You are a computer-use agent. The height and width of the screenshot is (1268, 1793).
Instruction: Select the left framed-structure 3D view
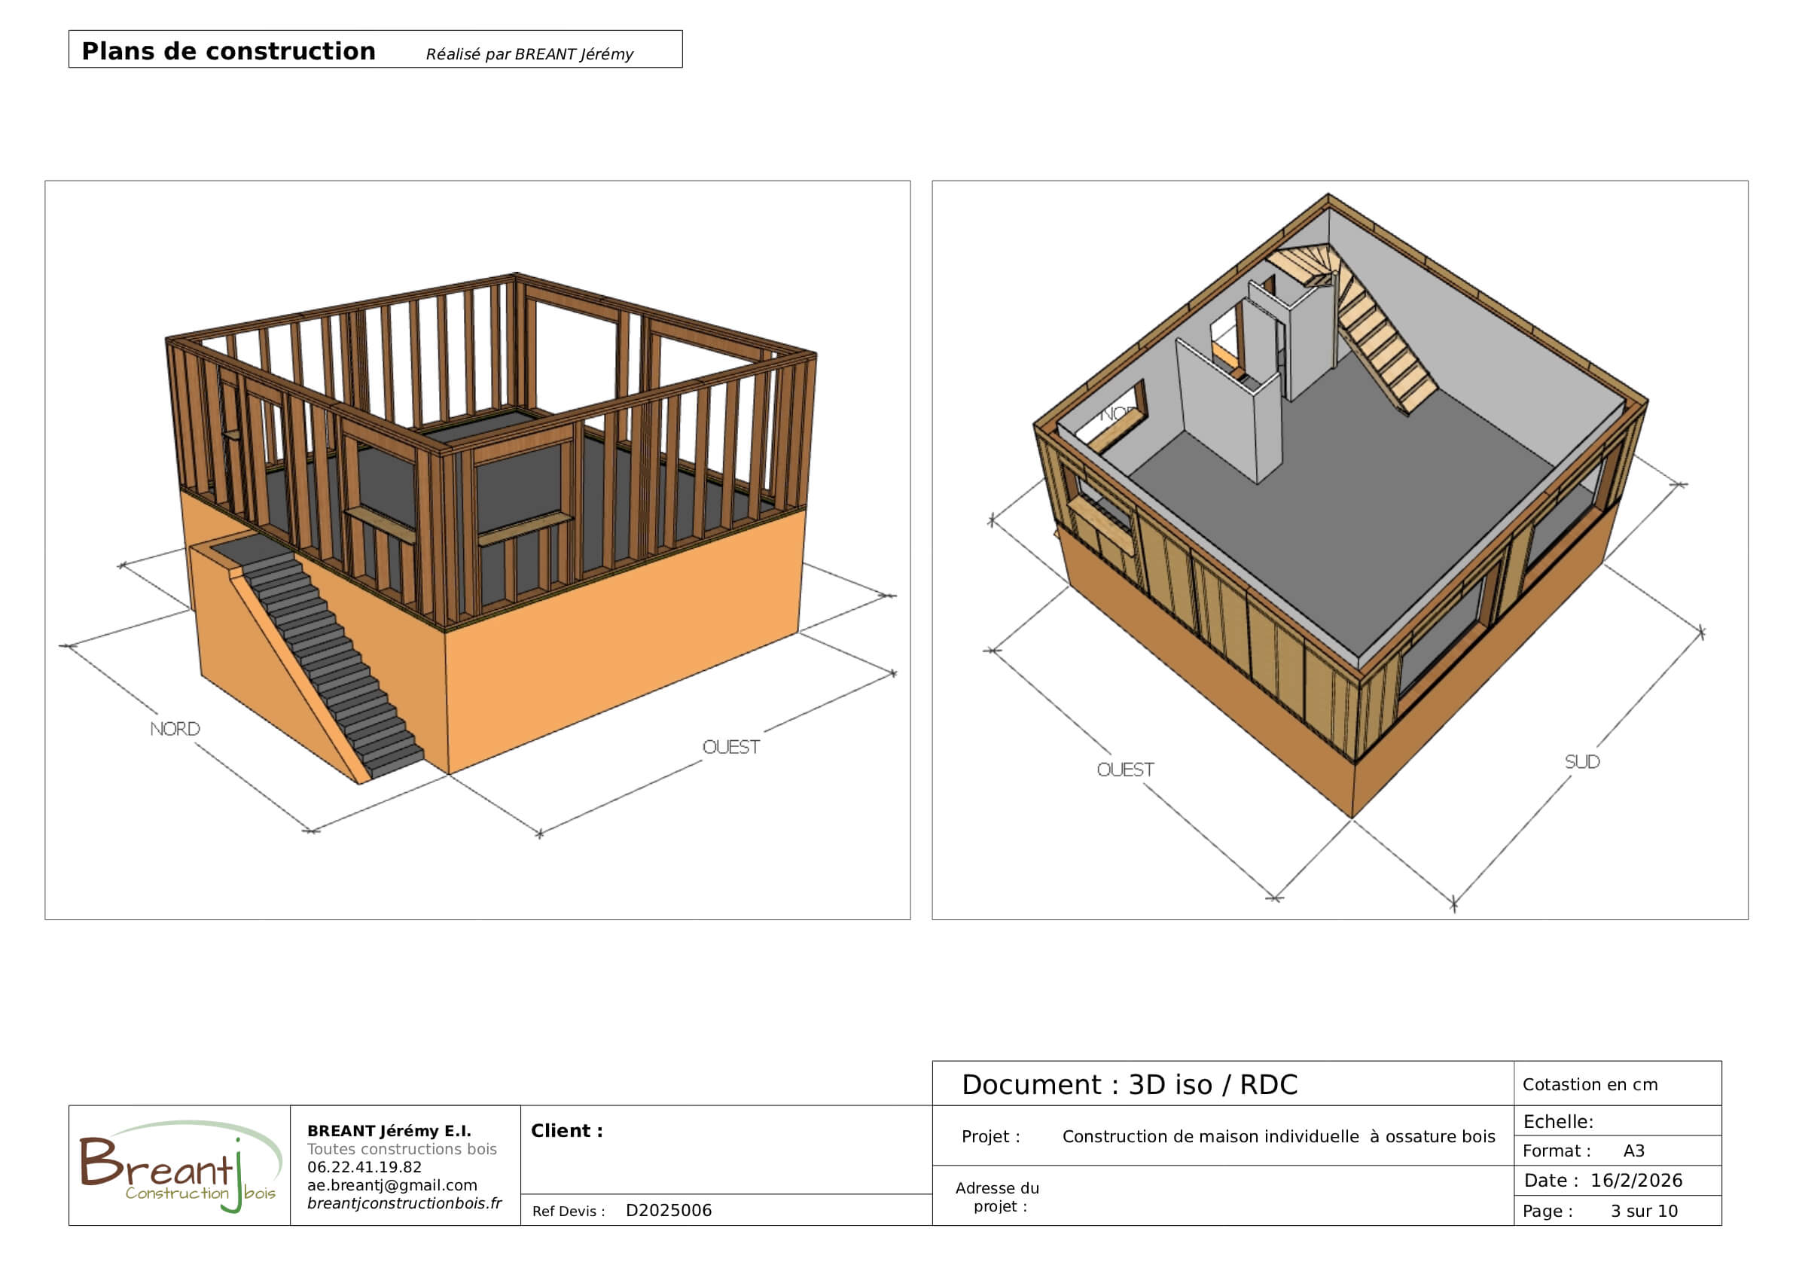coord(478,550)
